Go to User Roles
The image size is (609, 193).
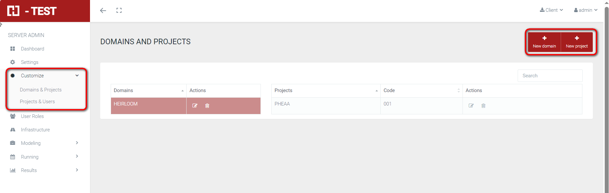(32, 116)
